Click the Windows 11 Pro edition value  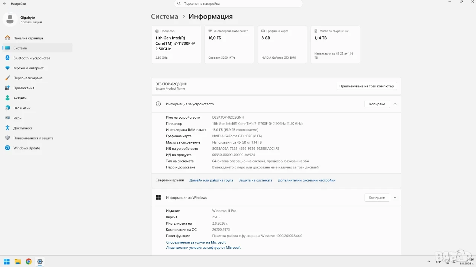(x=224, y=211)
